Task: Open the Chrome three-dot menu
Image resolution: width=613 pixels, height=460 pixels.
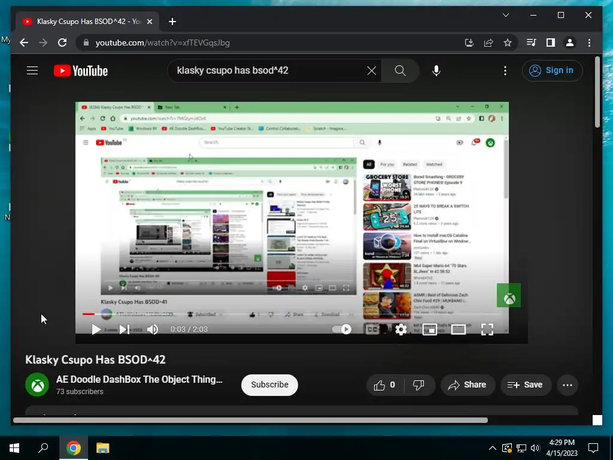Action: tap(589, 43)
